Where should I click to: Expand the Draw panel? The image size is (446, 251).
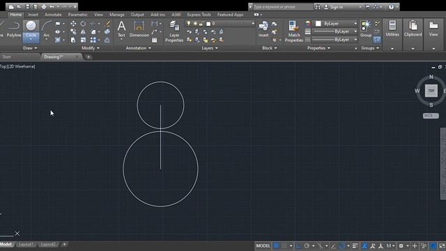pos(30,48)
